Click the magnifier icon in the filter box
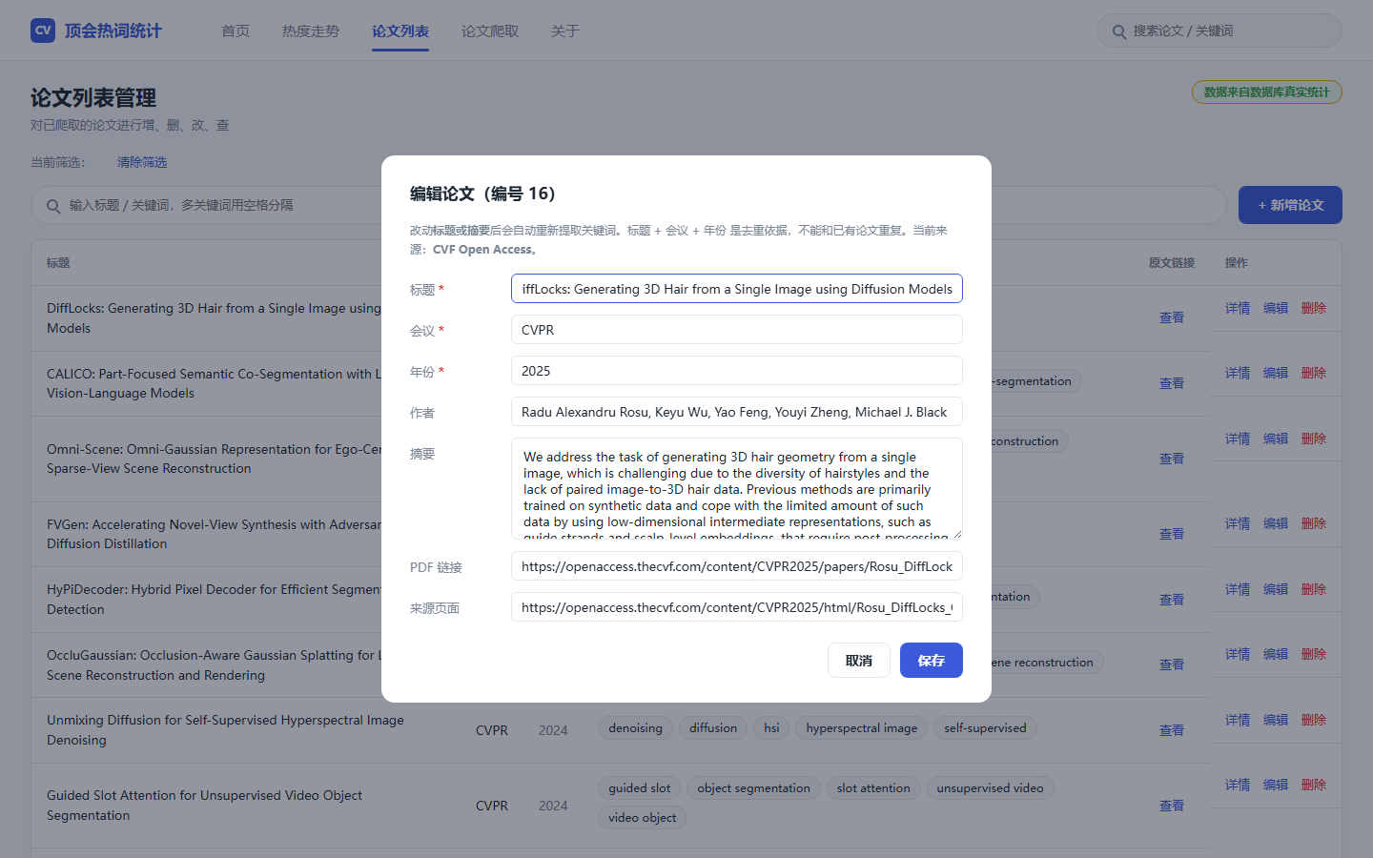The width and height of the screenshot is (1373, 858). [x=53, y=206]
